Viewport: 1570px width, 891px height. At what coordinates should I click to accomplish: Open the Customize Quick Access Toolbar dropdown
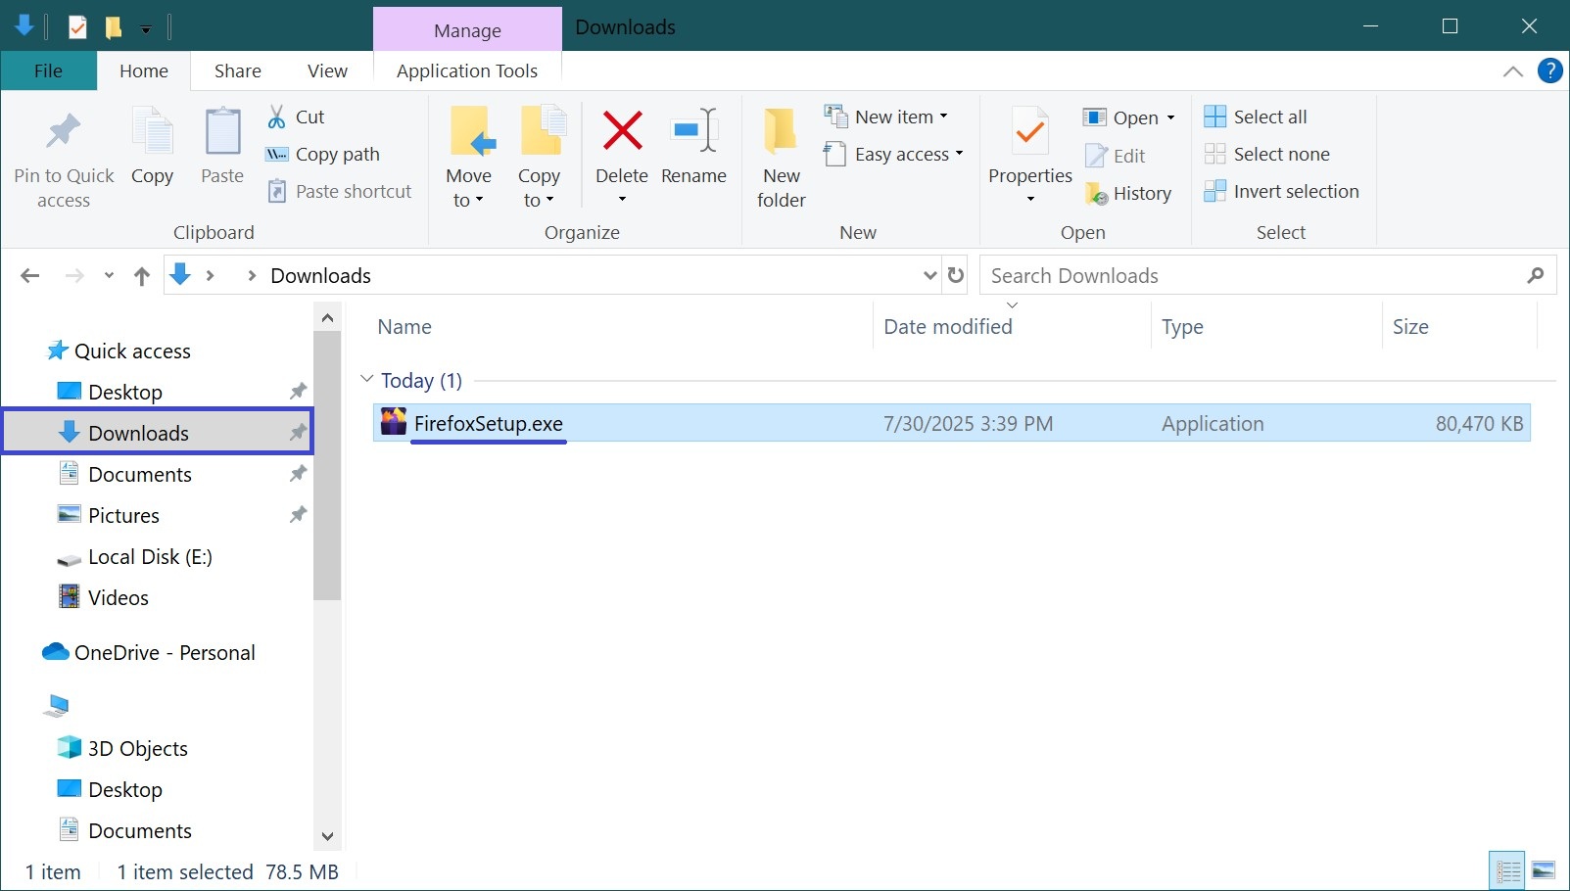tap(146, 29)
